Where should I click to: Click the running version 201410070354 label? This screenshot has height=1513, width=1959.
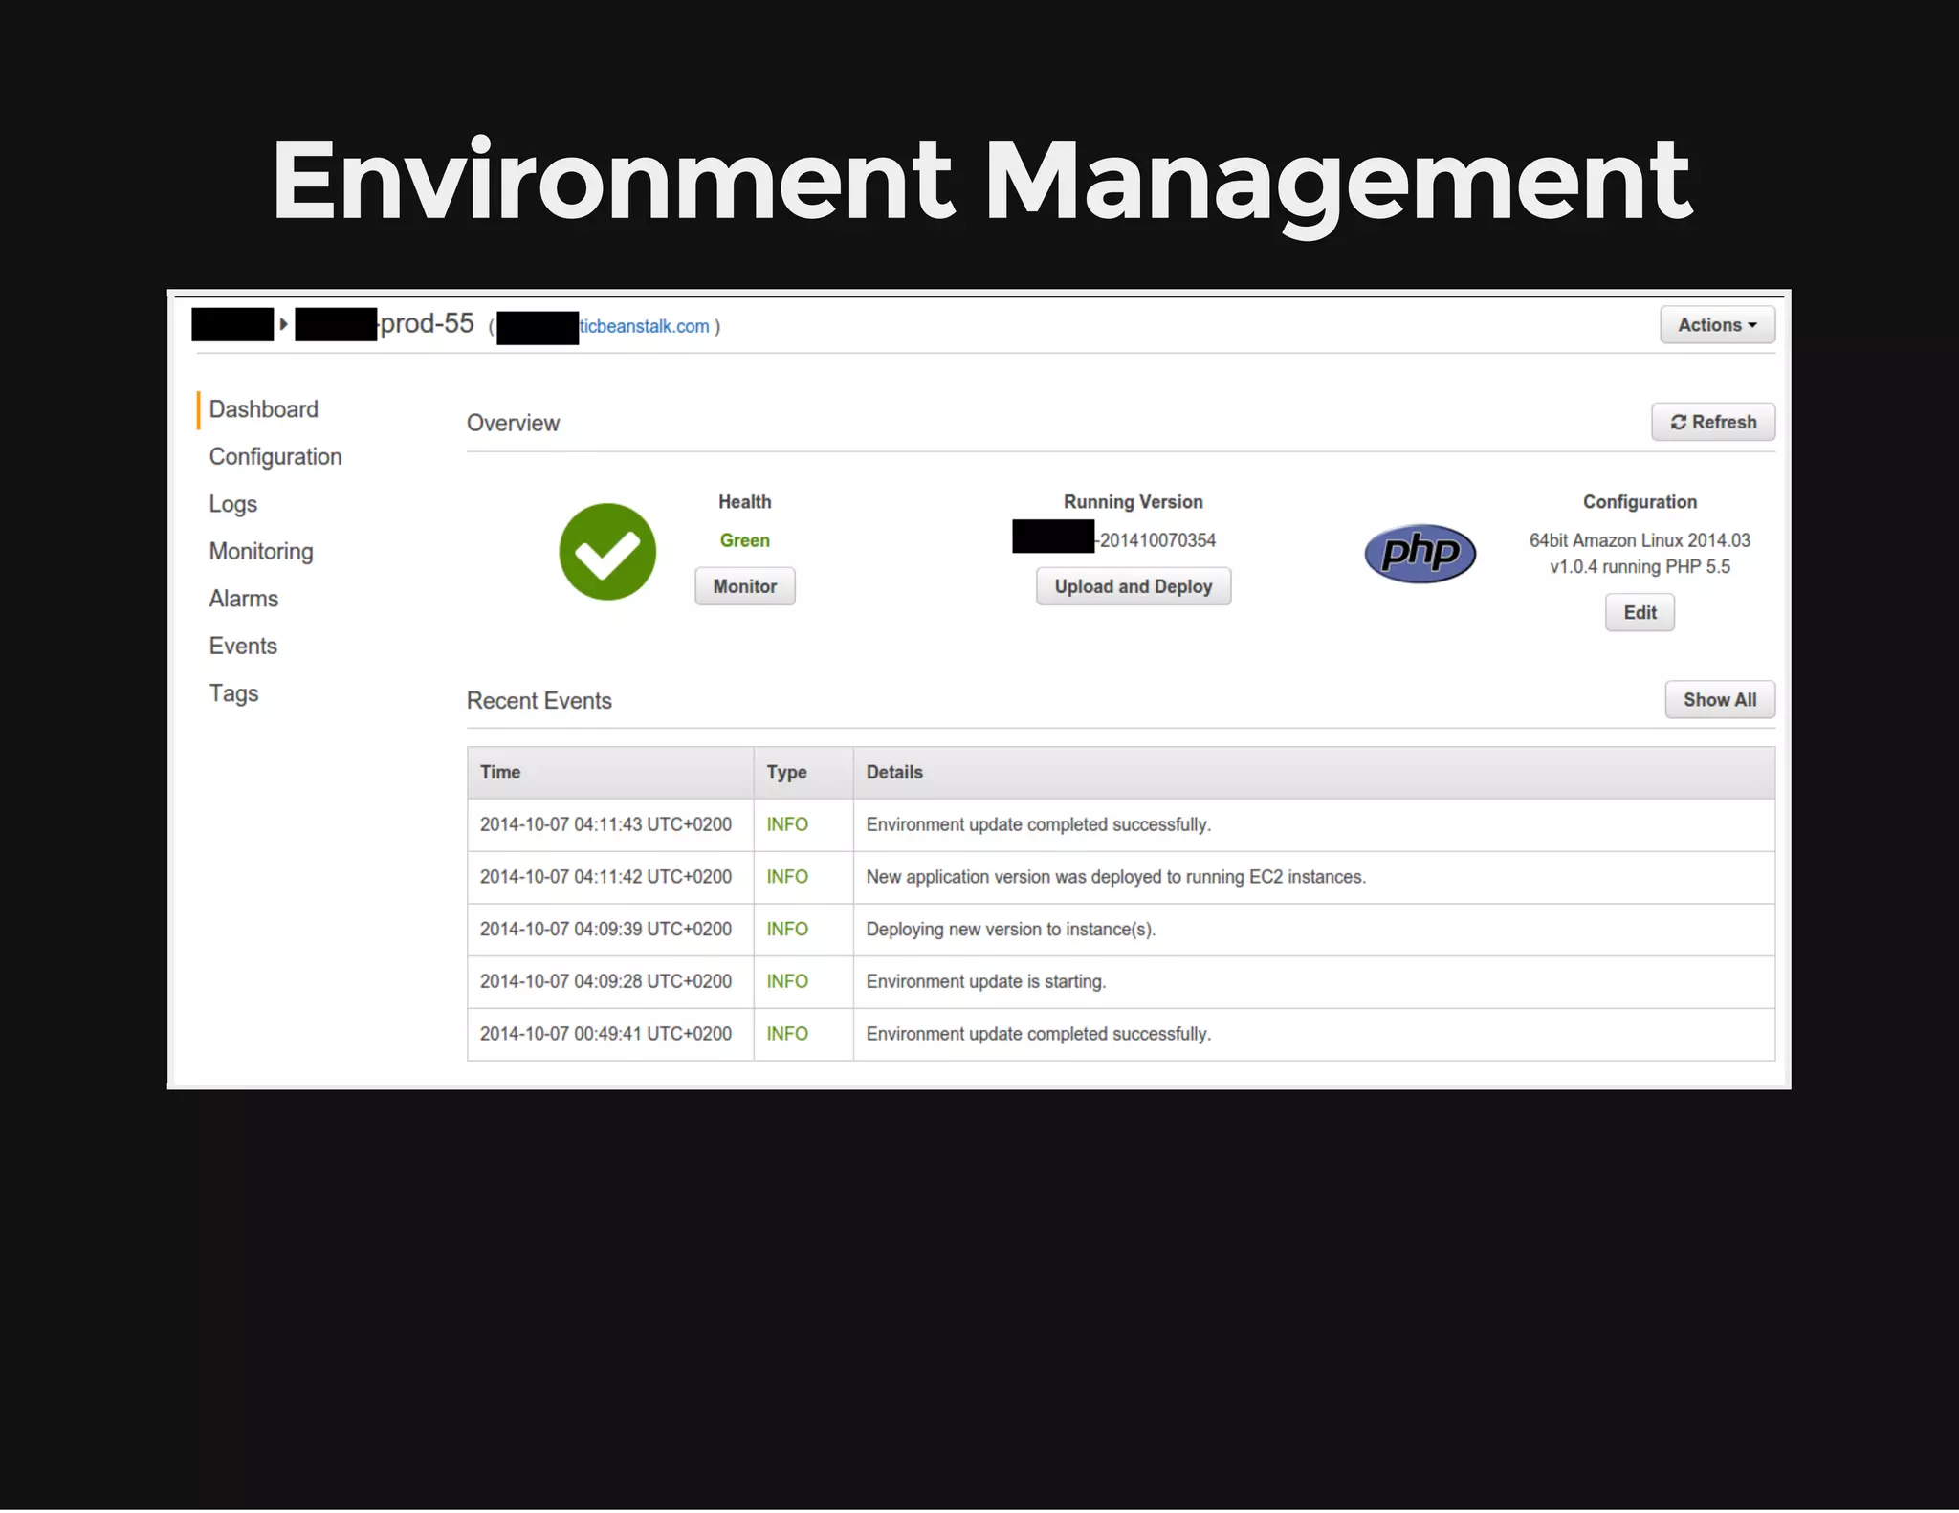pos(1156,540)
